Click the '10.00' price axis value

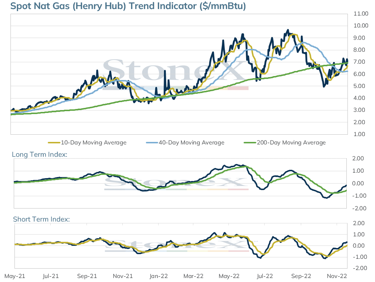[361, 26]
